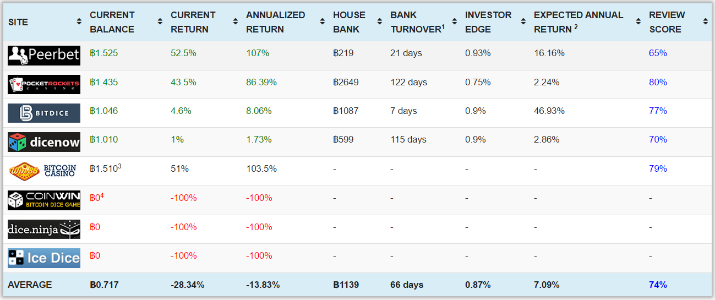Select average expected return 7.09%
The height and width of the screenshot is (300, 715).
[x=547, y=285]
